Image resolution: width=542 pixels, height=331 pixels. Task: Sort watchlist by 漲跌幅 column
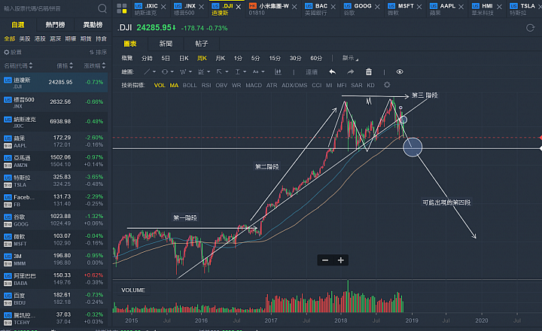click(95, 65)
